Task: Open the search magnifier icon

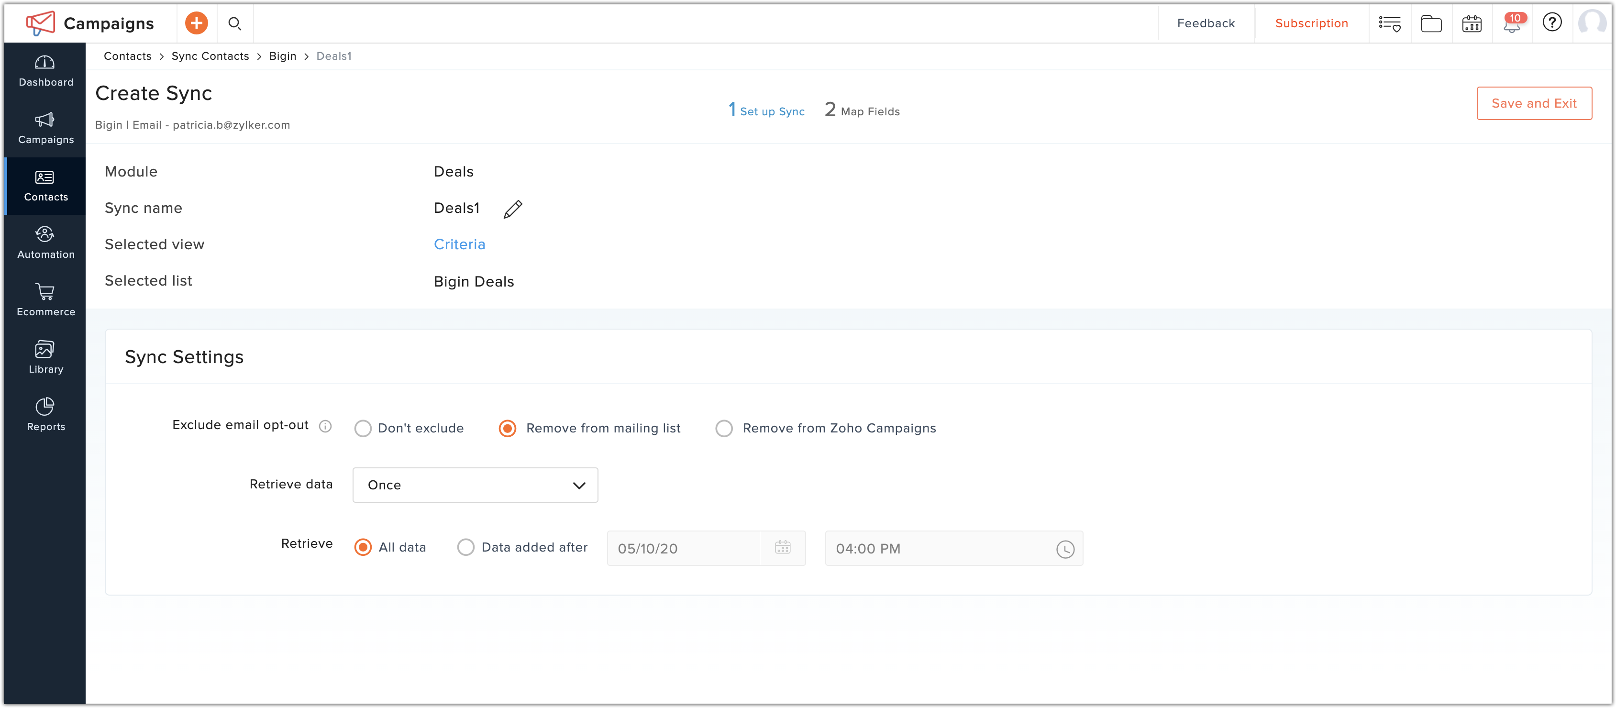Action: (x=234, y=23)
